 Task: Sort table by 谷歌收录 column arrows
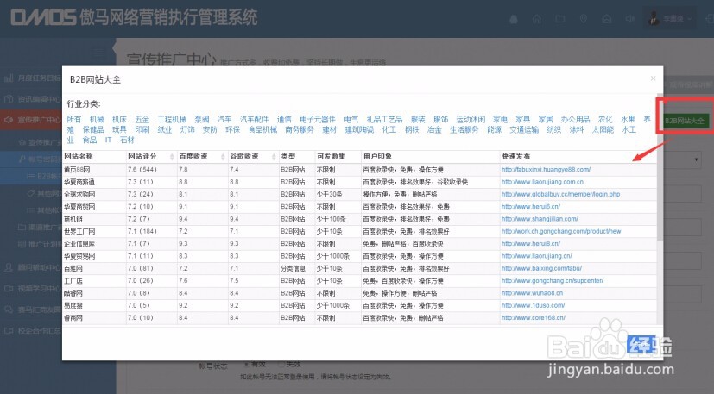point(275,157)
